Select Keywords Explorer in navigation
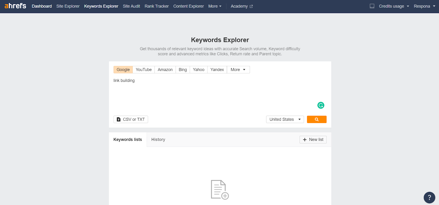 point(101,6)
